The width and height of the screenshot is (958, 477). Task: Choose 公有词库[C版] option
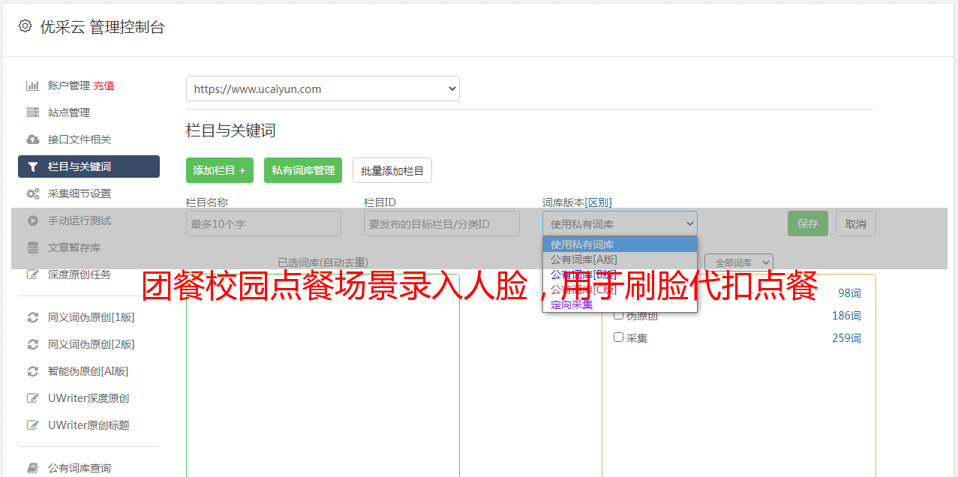tap(620, 289)
